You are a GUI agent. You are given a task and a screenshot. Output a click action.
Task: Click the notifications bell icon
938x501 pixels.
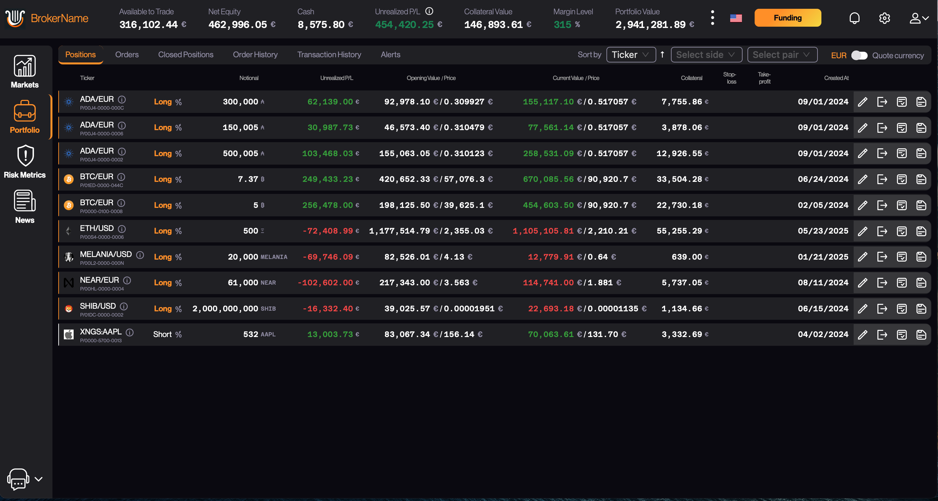point(854,18)
